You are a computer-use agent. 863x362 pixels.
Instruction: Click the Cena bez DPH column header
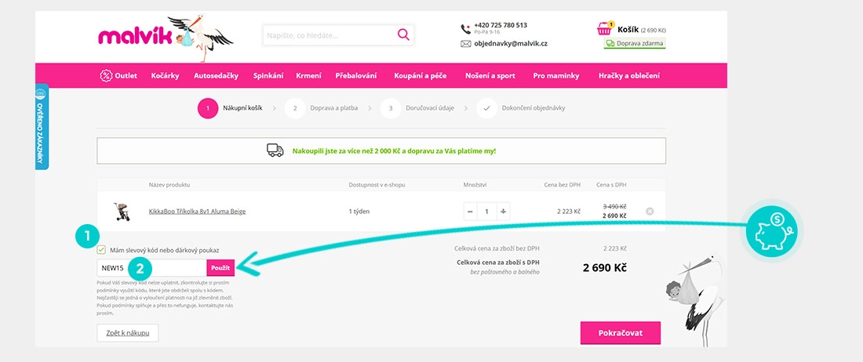point(562,185)
